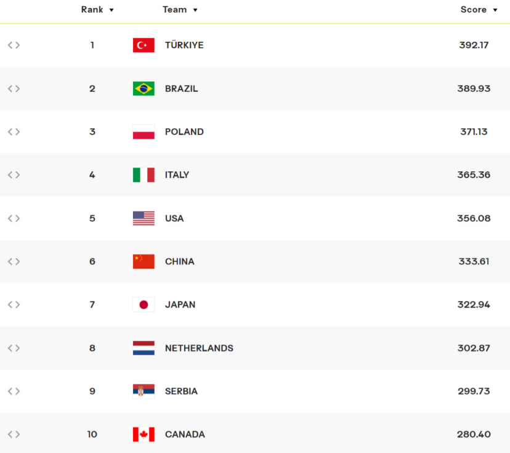This screenshot has height=453, width=510.
Task: Click the Japan flag icon
Action: point(144,304)
